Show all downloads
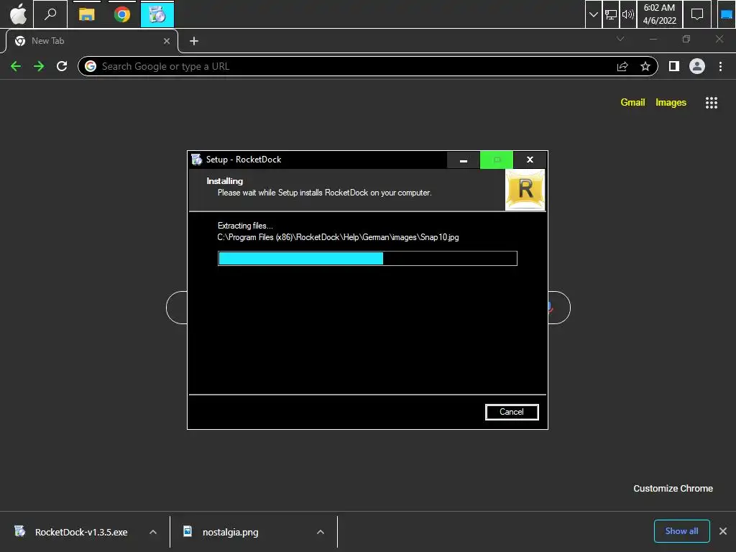Viewport: 736px width, 552px height. (681, 531)
